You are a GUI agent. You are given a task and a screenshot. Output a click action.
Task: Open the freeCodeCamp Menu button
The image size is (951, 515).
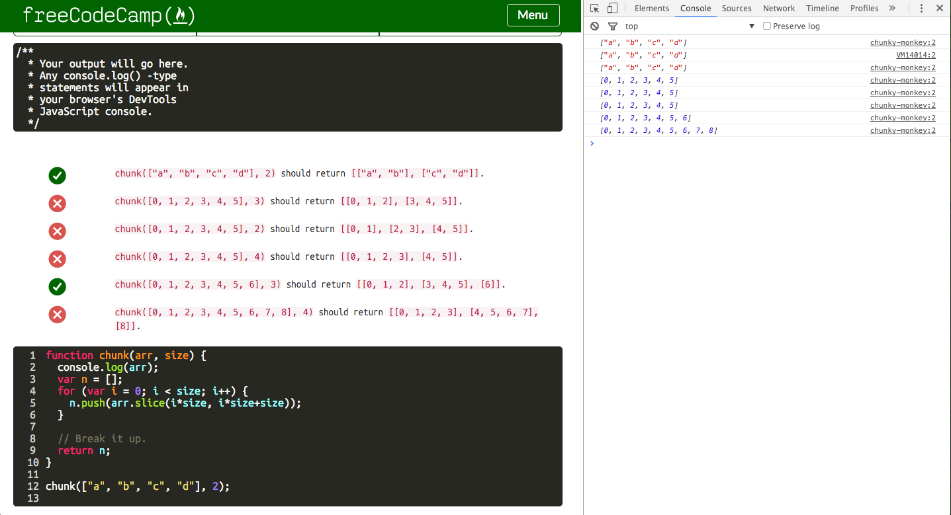pos(533,15)
